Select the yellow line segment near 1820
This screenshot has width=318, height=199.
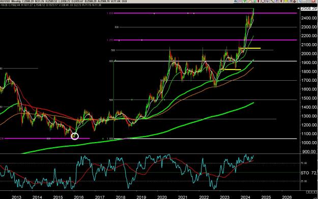tap(231, 70)
